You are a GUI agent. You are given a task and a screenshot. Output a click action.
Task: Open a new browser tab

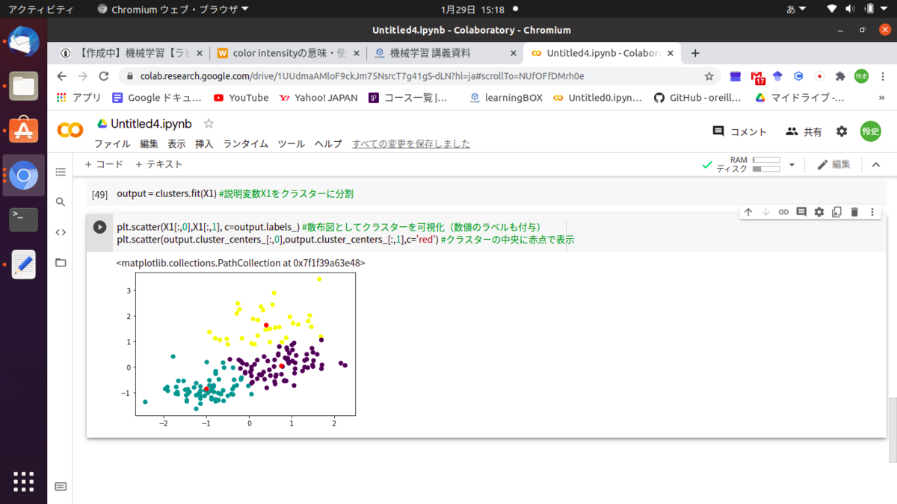(x=695, y=53)
